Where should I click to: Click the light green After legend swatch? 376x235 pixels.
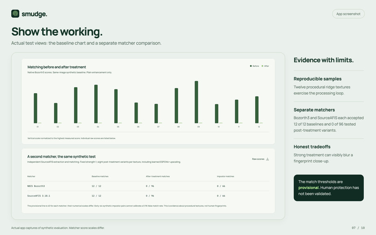[x=262, y=66]
